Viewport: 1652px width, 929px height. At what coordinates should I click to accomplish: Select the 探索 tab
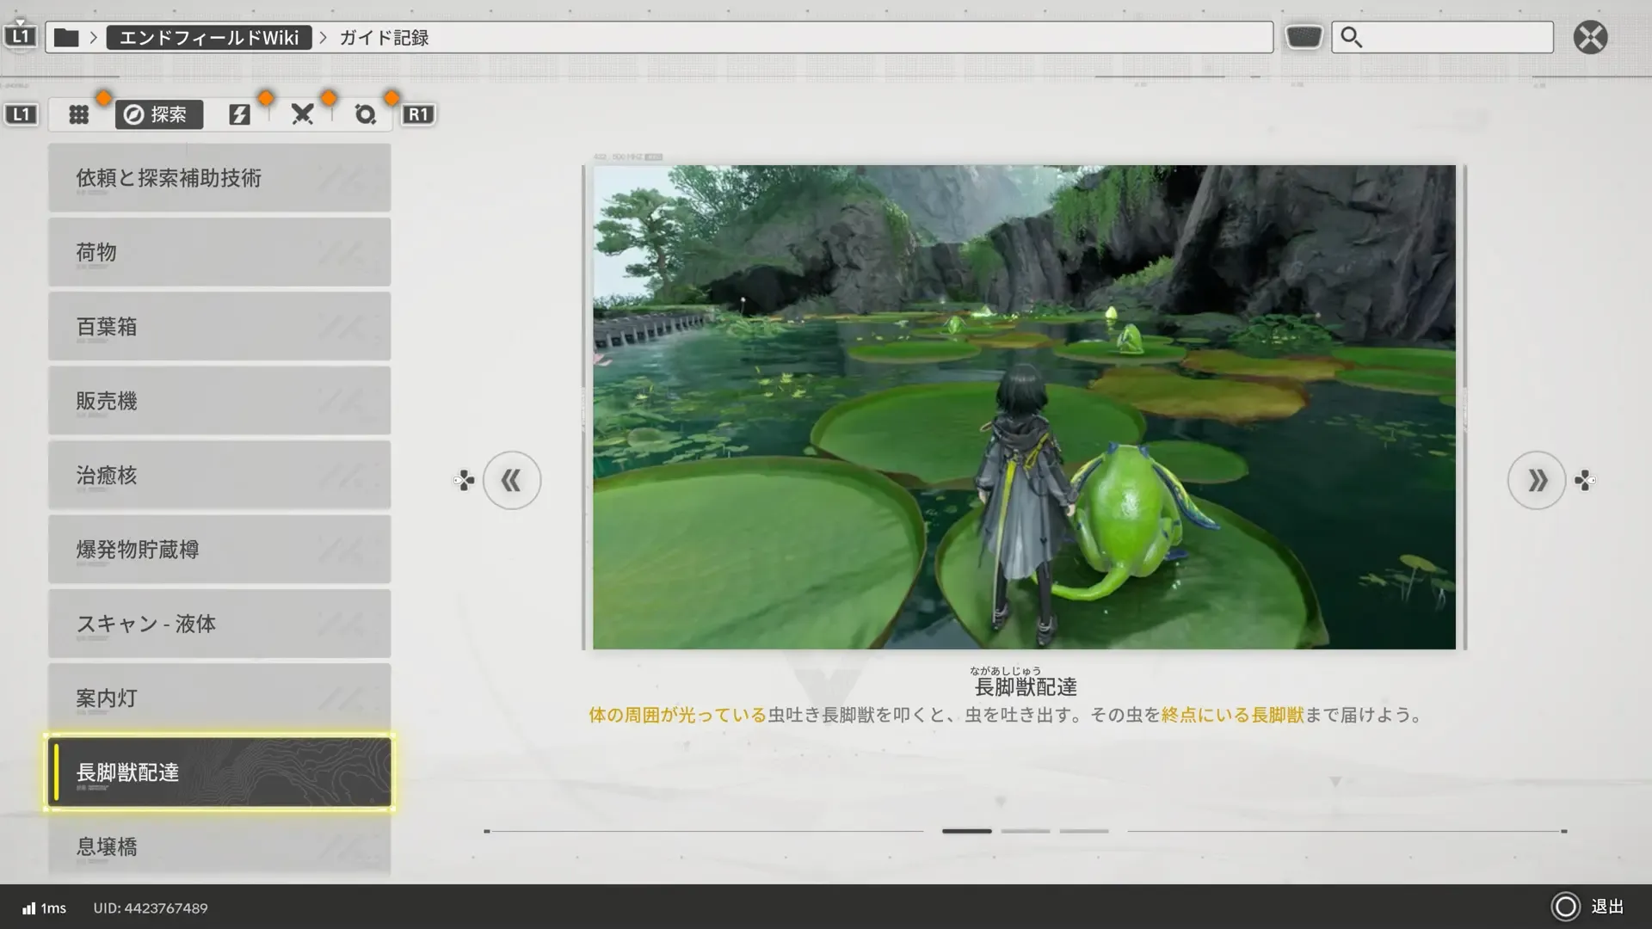pyautogui.click(x=159, y=114)
